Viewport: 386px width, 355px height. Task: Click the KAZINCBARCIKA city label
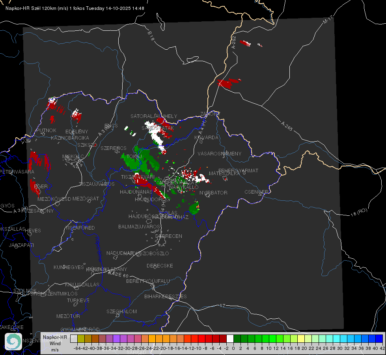coord(70,138)
